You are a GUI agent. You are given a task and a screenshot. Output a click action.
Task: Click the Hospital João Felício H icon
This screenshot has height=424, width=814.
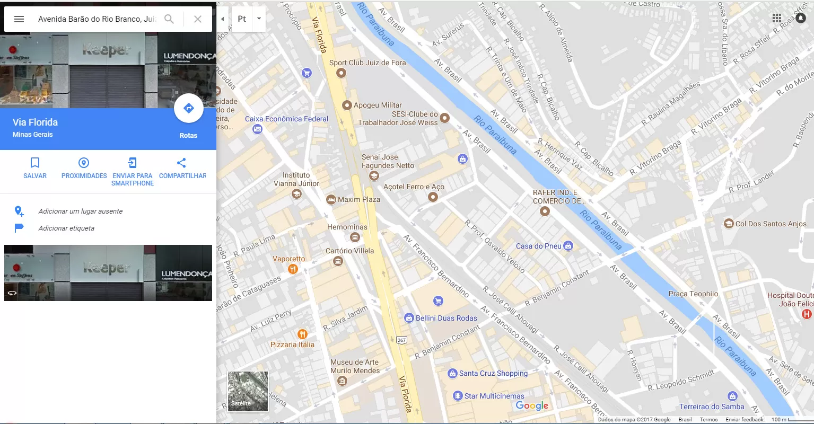[807, 314]
